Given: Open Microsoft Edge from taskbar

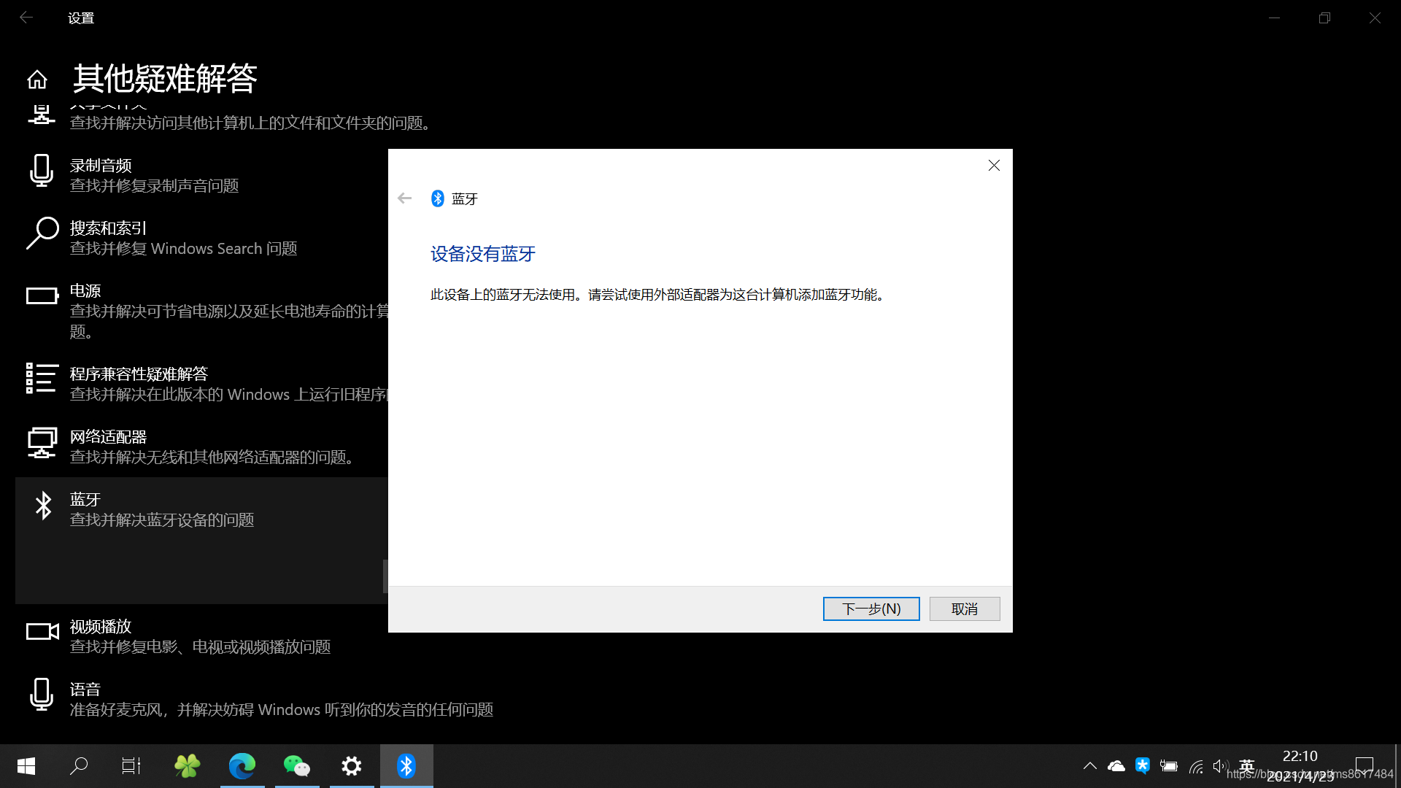Looking at the screenshot, I should 242,766.
